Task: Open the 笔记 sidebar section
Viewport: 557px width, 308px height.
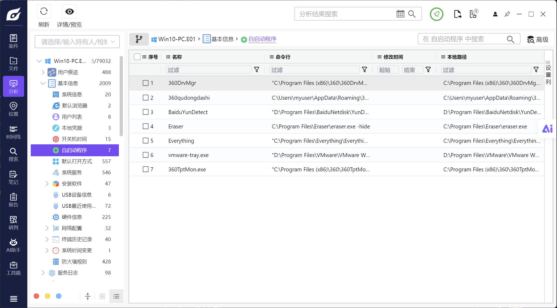Action: click(x=14, y=177)
